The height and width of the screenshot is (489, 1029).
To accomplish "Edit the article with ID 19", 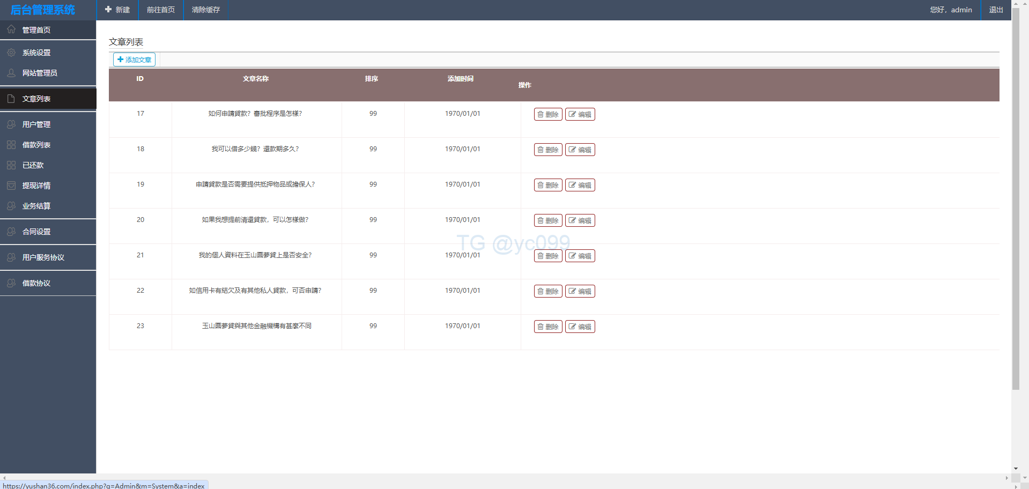I will coord(580,185).
